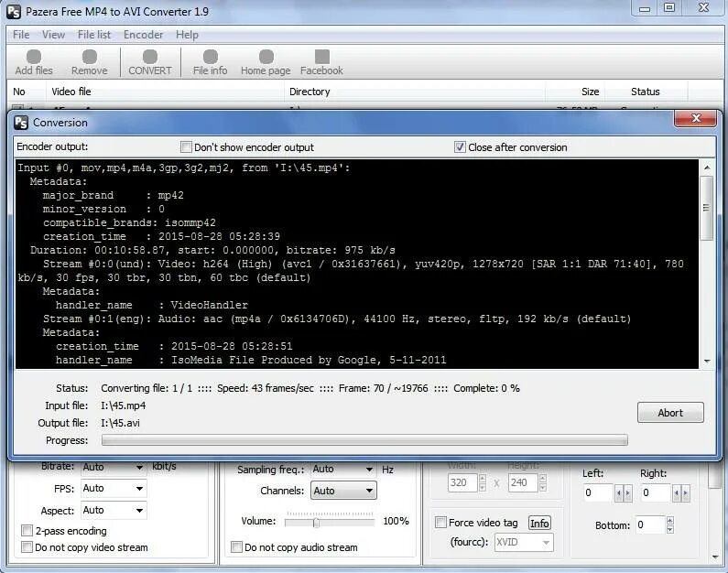Click the Bottom crop stepper arrows
The image size is (728, 573).
(x=670, y=524)
